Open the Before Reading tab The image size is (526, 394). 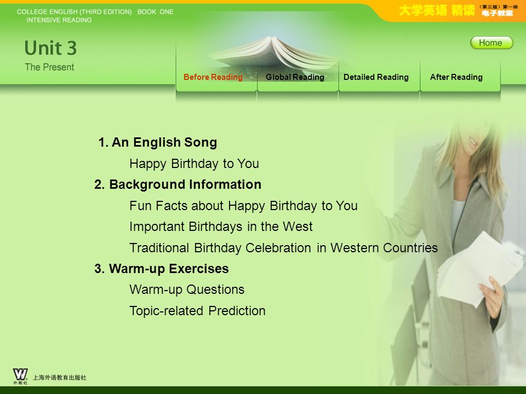click(x=213, y=77)
